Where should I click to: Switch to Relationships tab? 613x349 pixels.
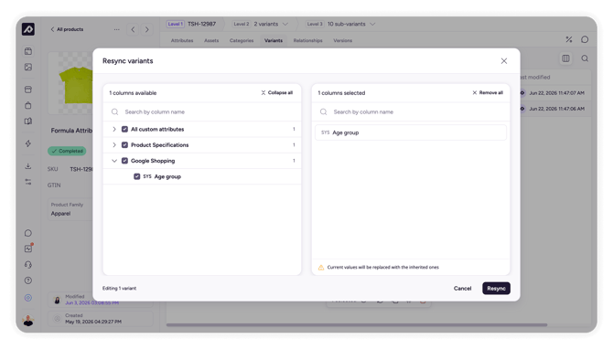(x=307, y=40)
